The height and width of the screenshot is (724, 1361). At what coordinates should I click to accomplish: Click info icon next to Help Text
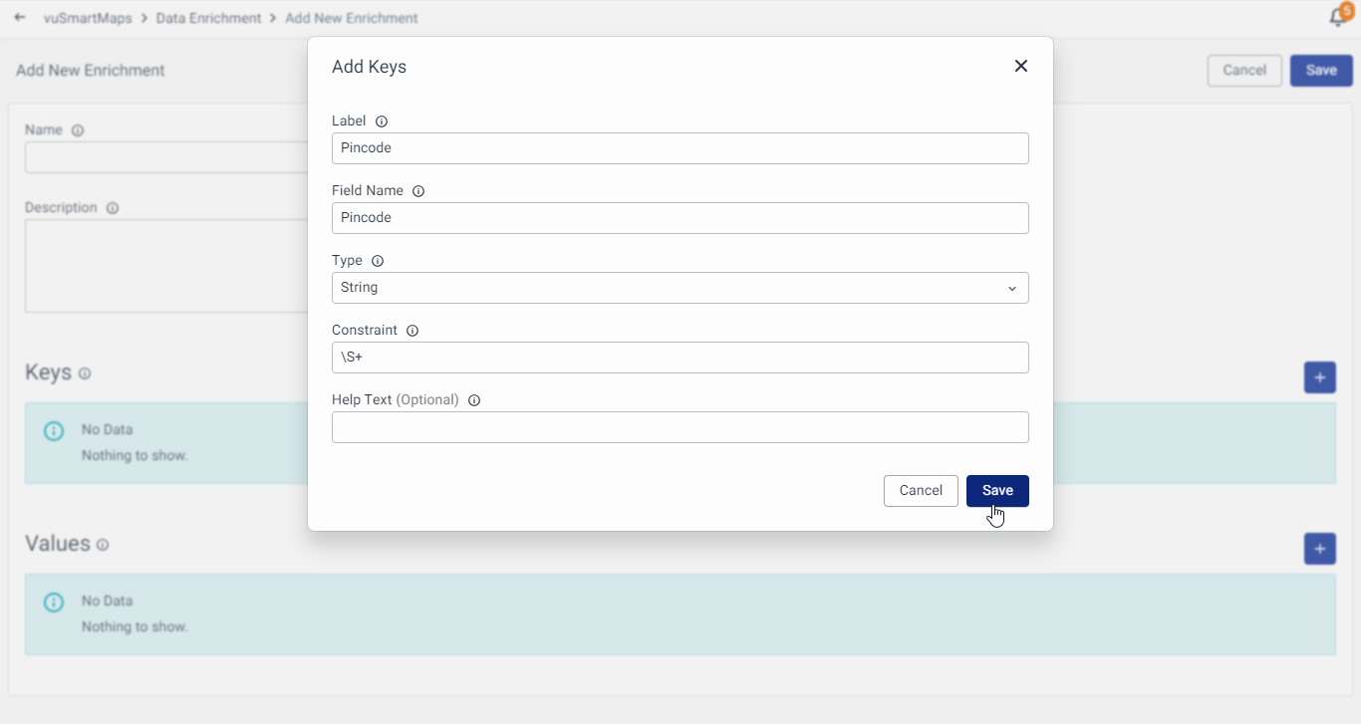pyautogui.click(x=474, y=400)
